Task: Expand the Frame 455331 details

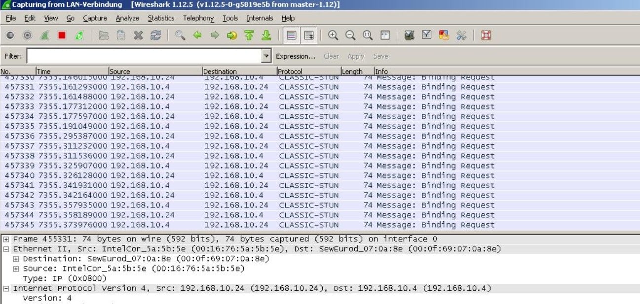Action: click(6, 239)
